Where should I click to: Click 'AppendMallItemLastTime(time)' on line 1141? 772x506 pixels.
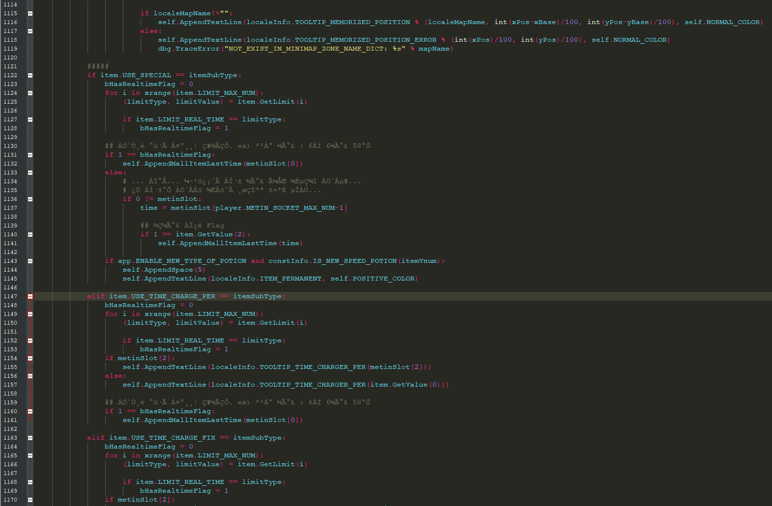(241, 243)
